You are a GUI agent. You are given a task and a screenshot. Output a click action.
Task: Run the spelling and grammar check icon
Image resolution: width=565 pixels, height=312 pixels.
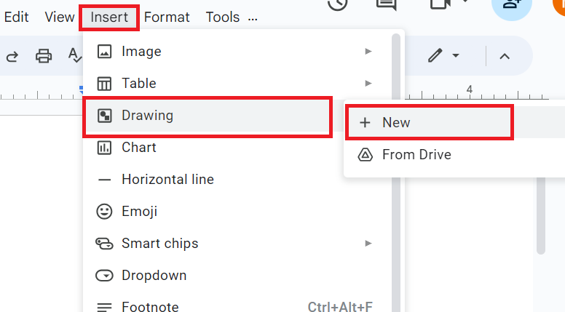click(75, 56)
